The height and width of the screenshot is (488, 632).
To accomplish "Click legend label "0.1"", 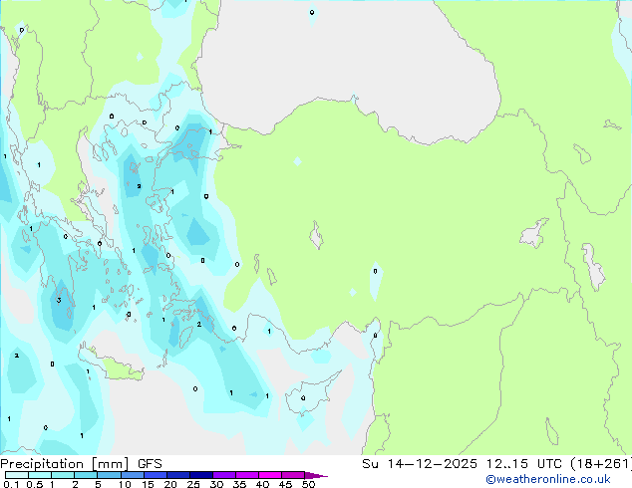I will click(x=11, y=484).
